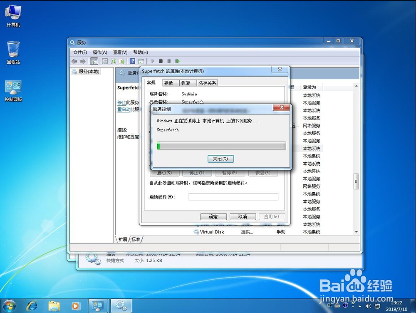Click the network tray icon
Screen dimensions: 416x313
click(x=377, y=306)
